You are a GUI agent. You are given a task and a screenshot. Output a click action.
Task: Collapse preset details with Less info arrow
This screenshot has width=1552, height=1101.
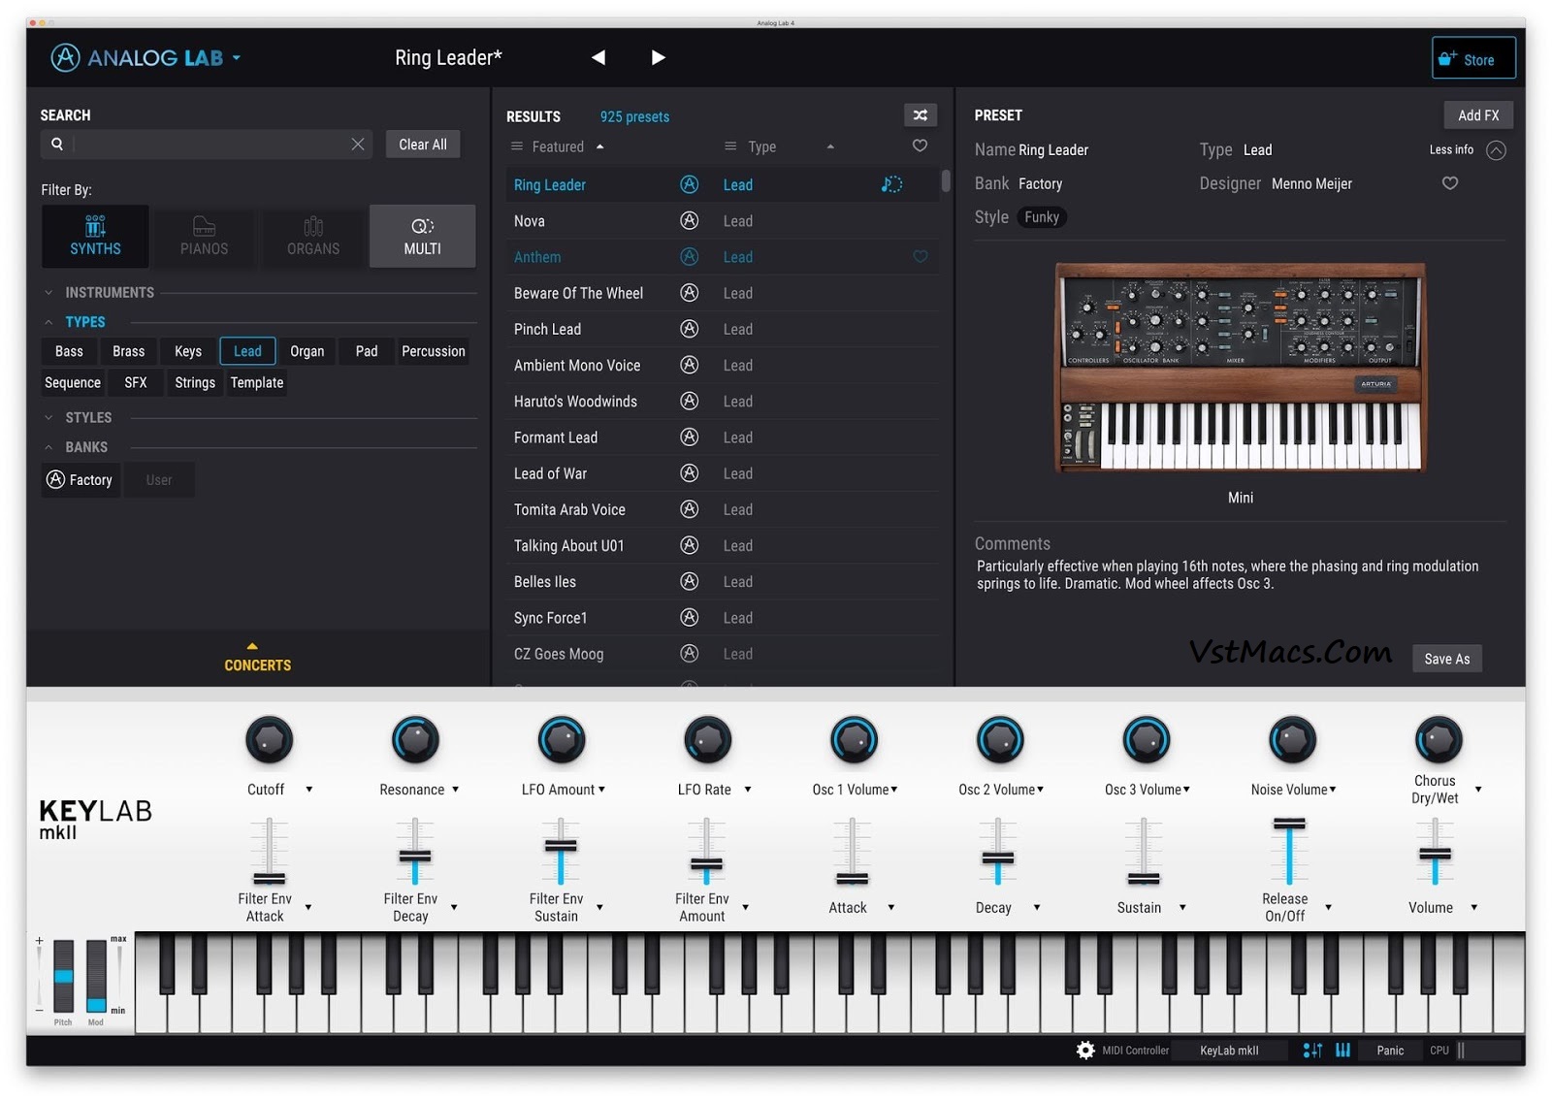pos(1496,150)
